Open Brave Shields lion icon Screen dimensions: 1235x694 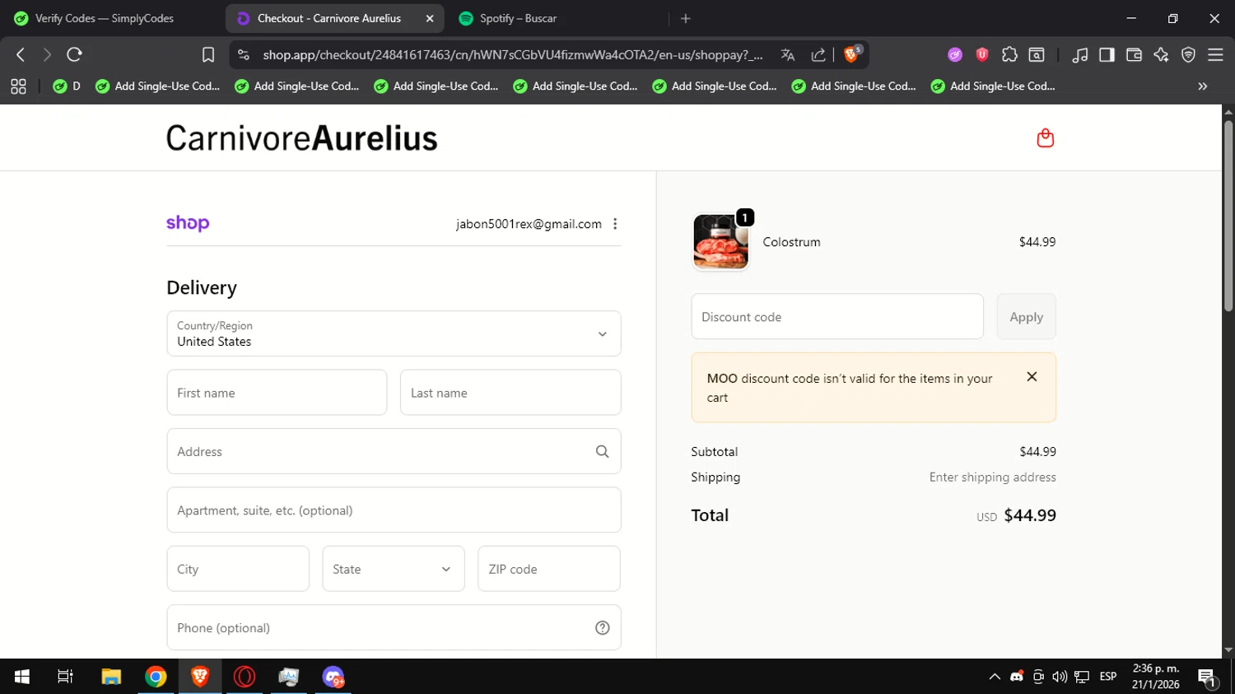coord(852,54)
